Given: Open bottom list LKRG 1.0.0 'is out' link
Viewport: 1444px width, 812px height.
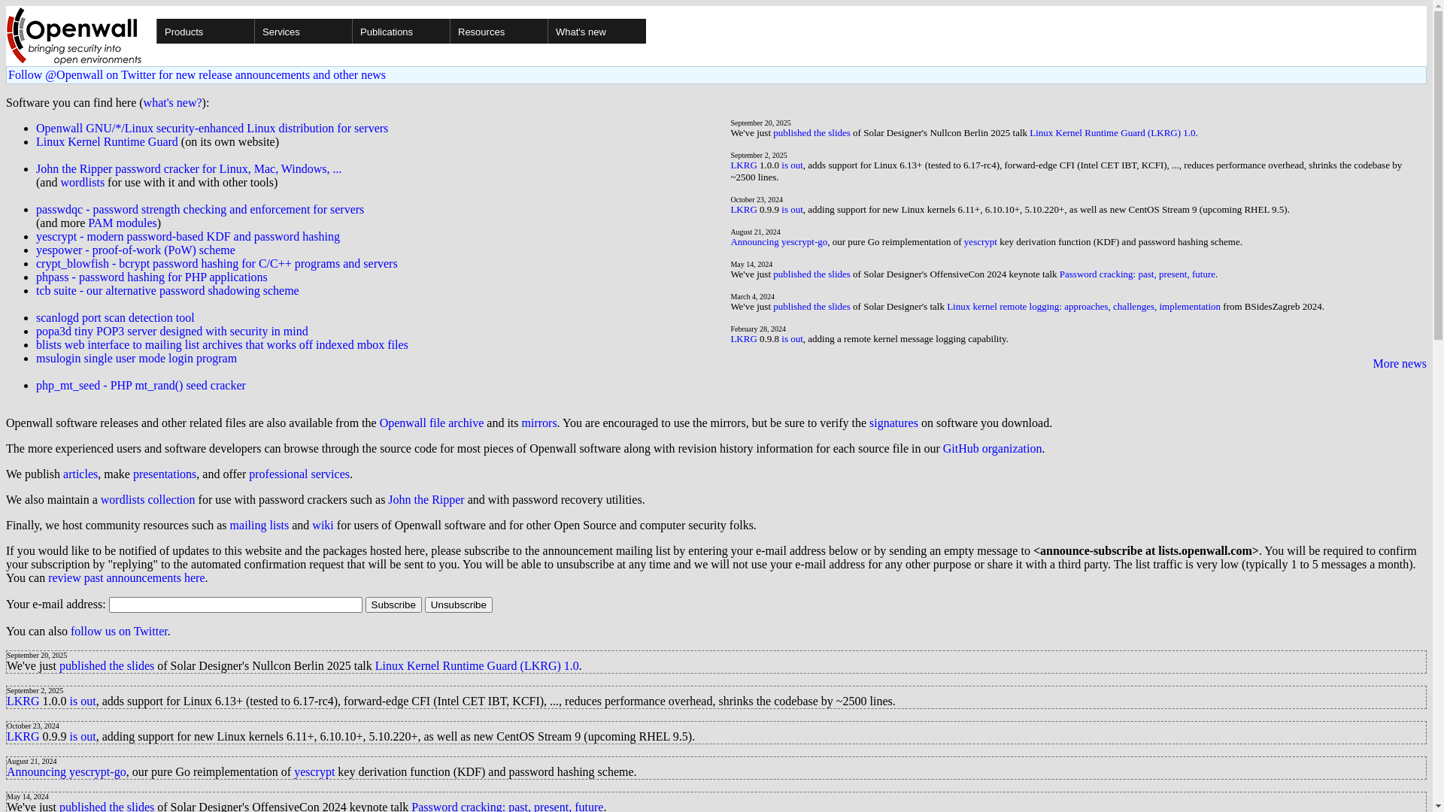Looking at the screenshot, I should click(83, 701).
